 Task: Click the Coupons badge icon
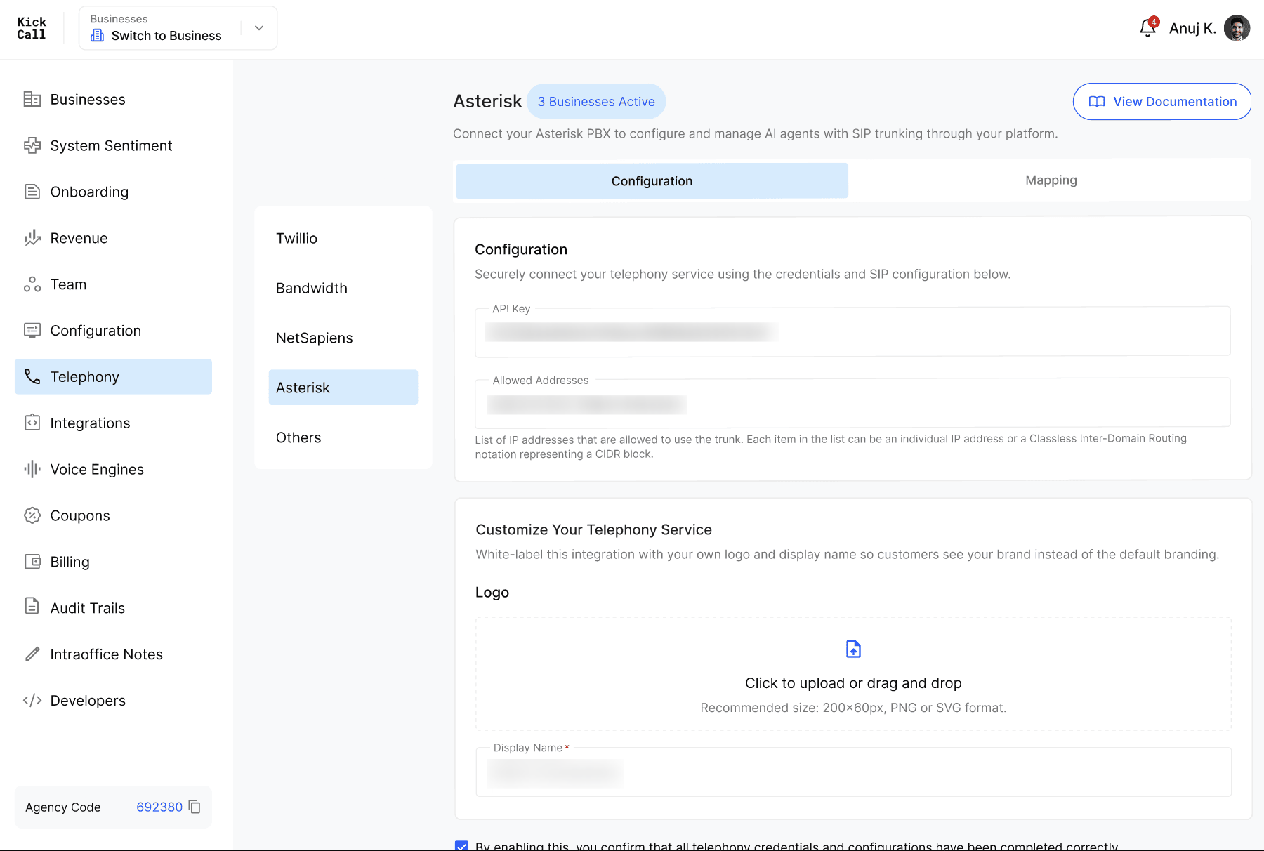click(32, 515)
